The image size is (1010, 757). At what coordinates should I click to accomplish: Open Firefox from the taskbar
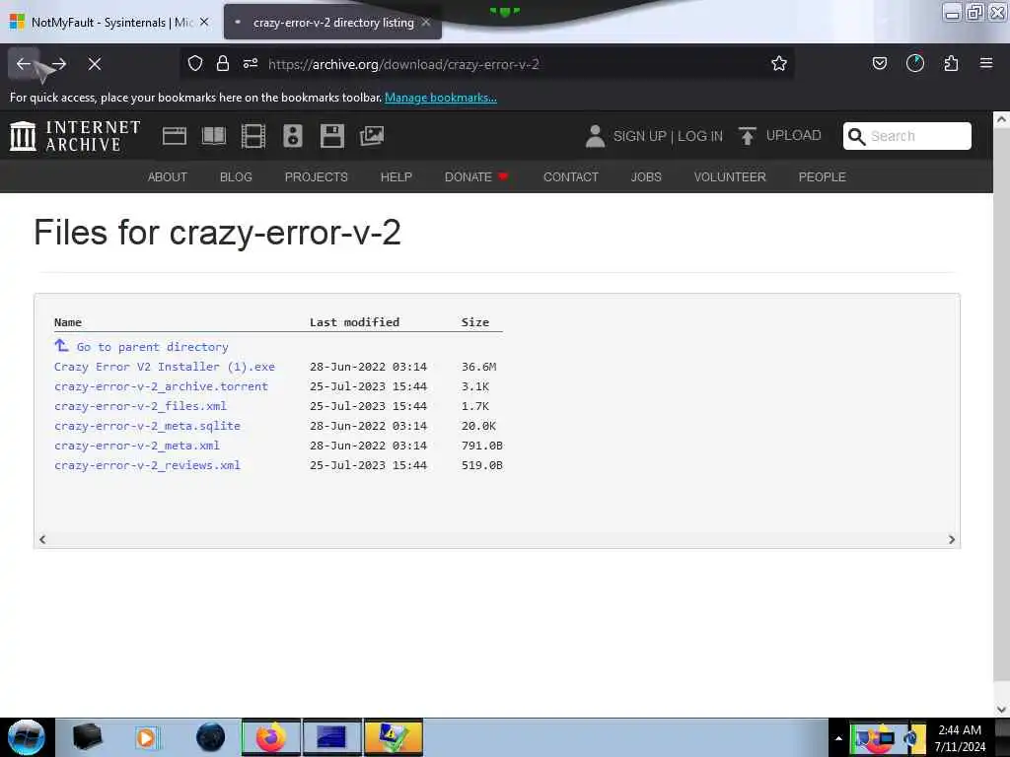tap(271, 737)
